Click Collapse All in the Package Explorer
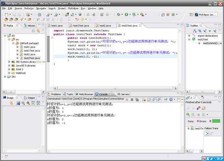This screenshot has width=224, height=161. point(33,31)
